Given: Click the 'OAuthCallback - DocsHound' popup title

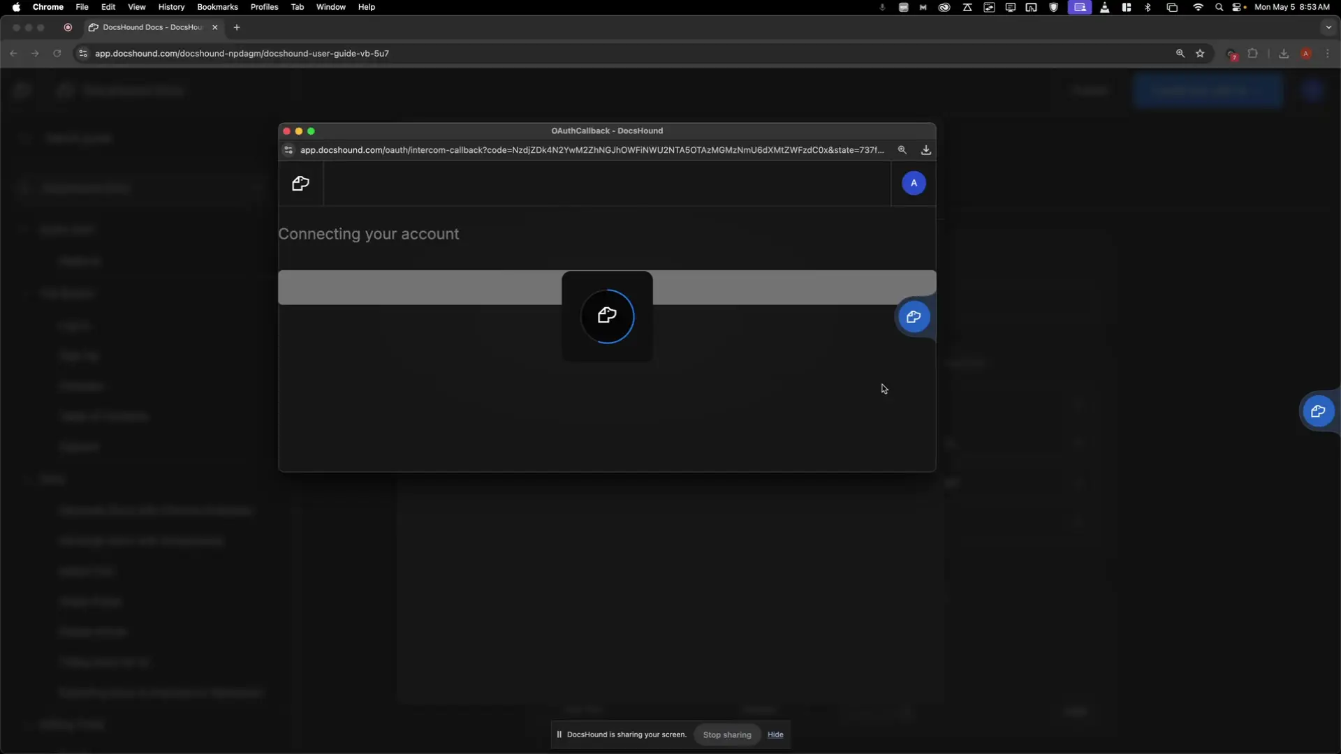Looking at the screenshot, I should [x=607, y=131].
